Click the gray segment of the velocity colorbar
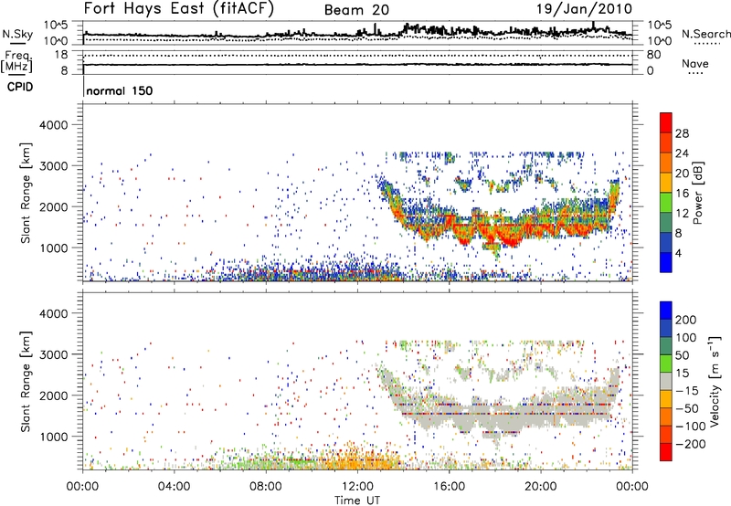Screen dimensions: 731x506 [x=666, y=381]
